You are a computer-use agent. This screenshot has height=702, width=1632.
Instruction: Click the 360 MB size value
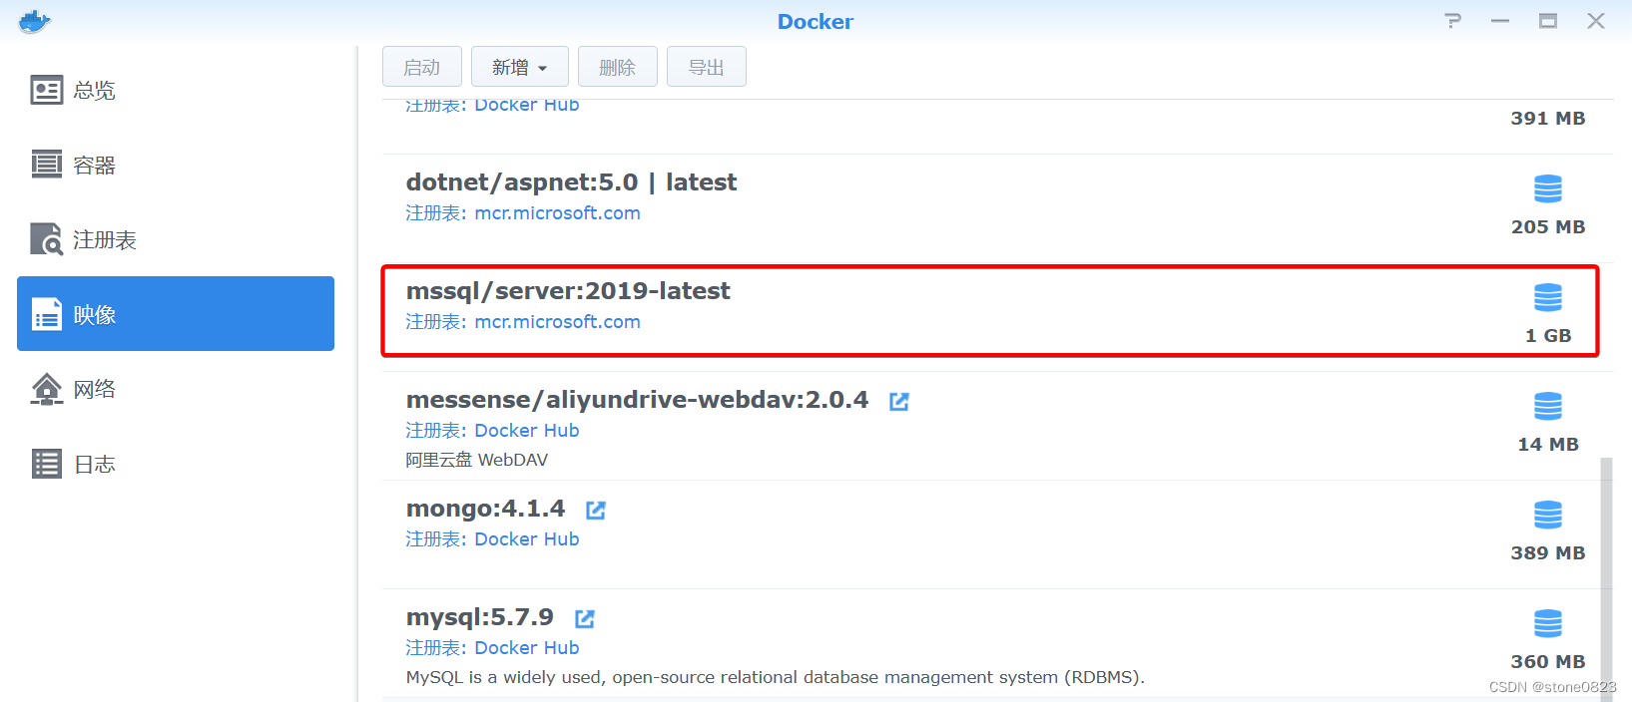pyautogui.click(x=1548, y=662)
